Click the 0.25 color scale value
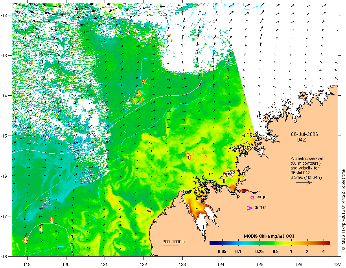 [x=259, y=251]
